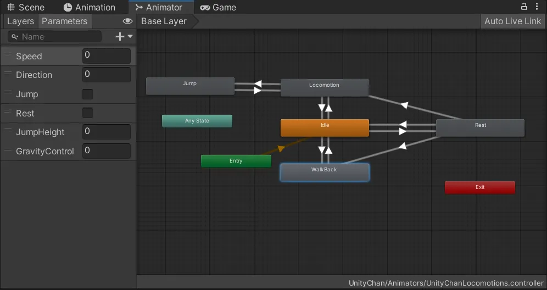Select the orange Idle state node
The image size is (547, 290).
coord(325,127)
